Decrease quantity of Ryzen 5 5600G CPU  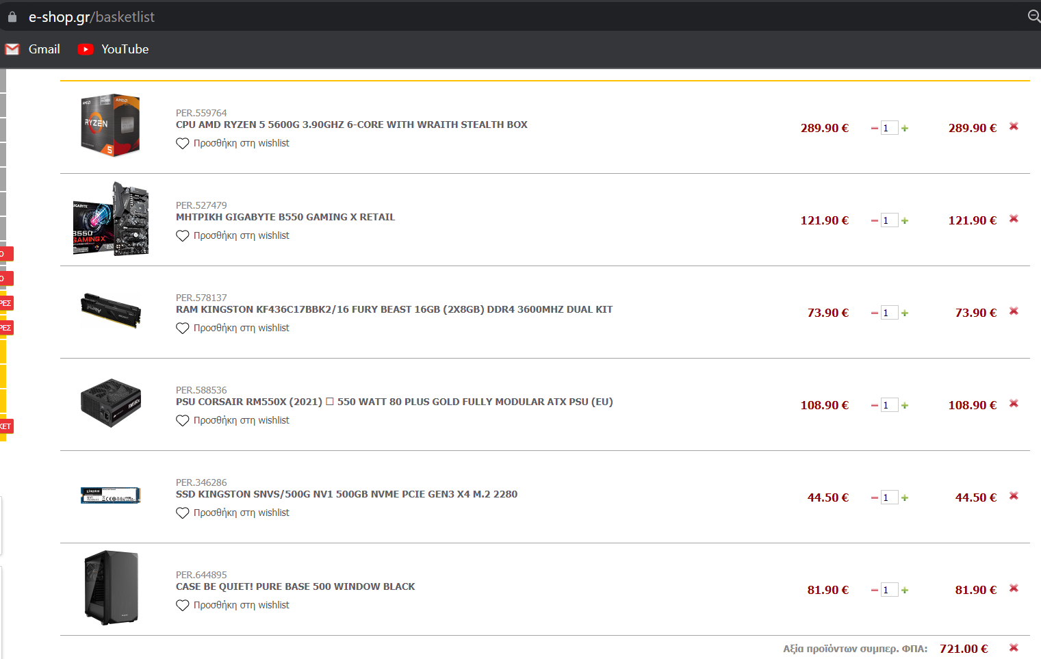[x=874, y=129]
